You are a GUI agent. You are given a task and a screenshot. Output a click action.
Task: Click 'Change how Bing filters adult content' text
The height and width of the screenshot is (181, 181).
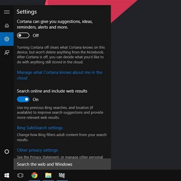pyautogui.click(x=62, y=137)
